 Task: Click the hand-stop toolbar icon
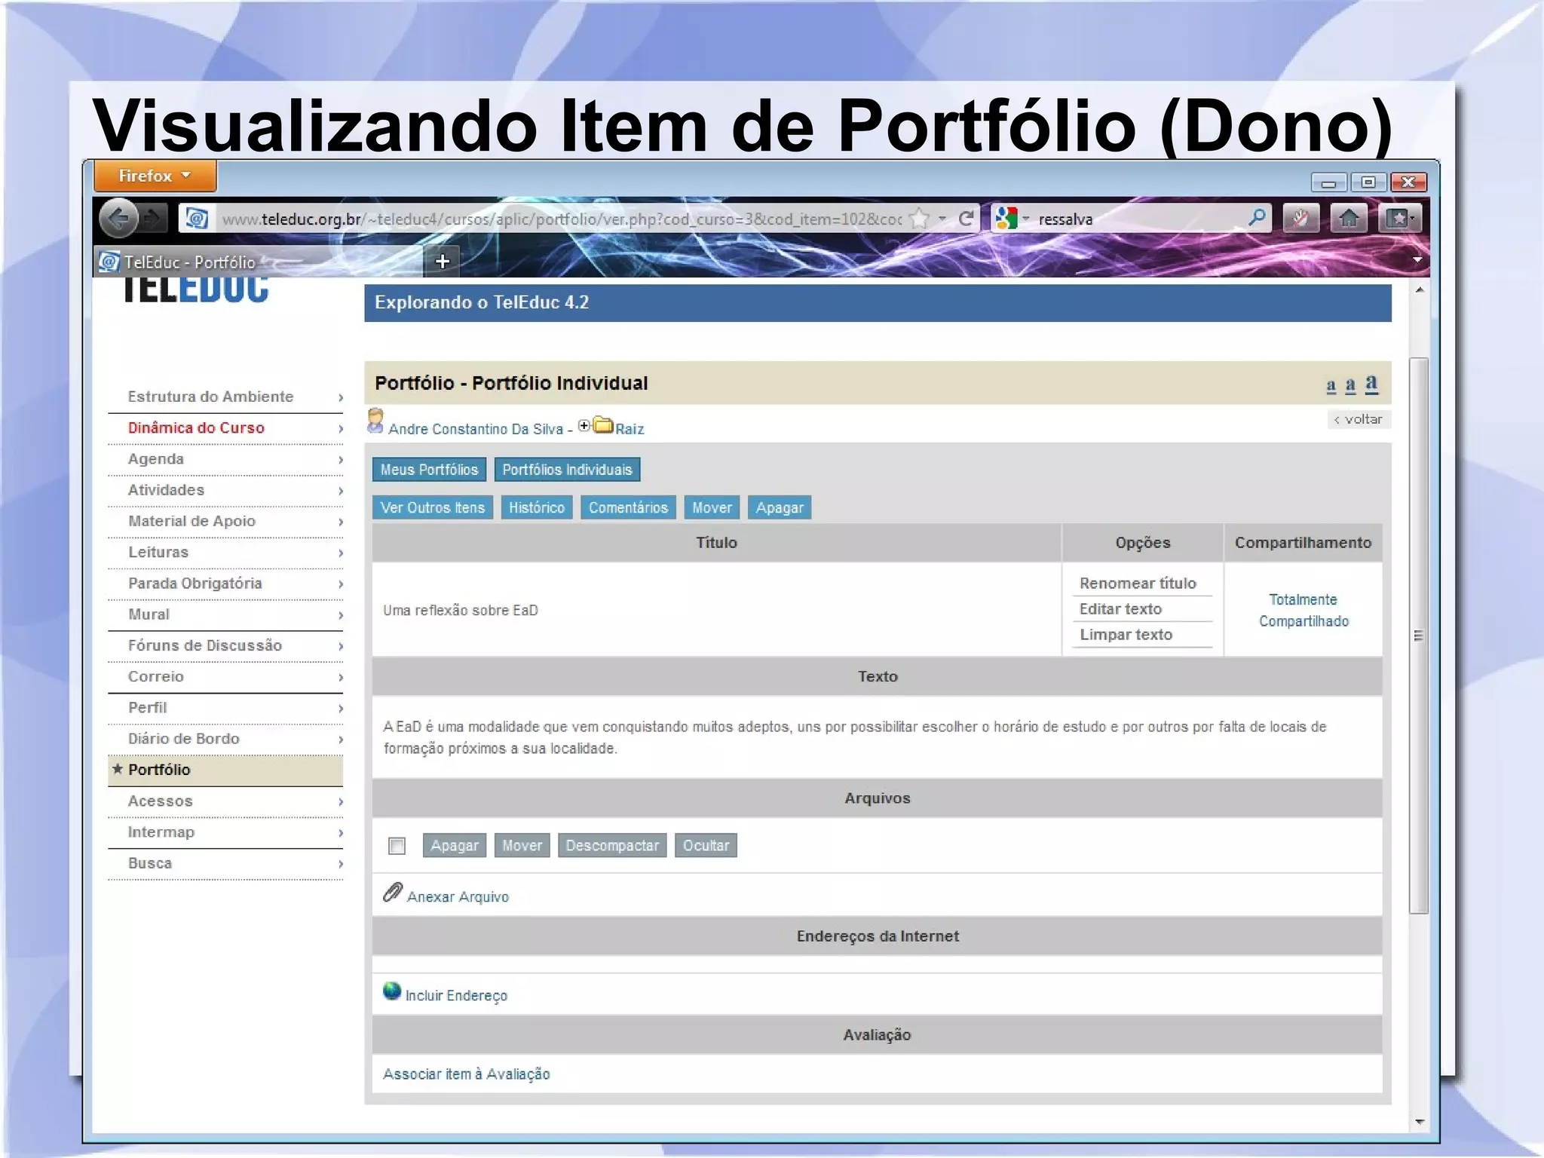(1300, 219)
